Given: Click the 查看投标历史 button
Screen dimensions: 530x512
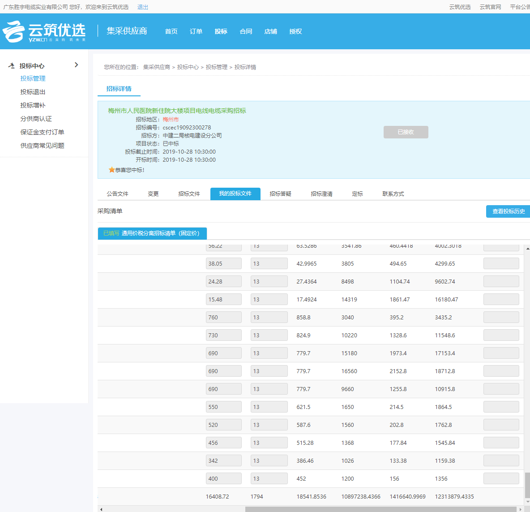Looking at the screenshot, I should pyautogui.click(x=508, y=211).
